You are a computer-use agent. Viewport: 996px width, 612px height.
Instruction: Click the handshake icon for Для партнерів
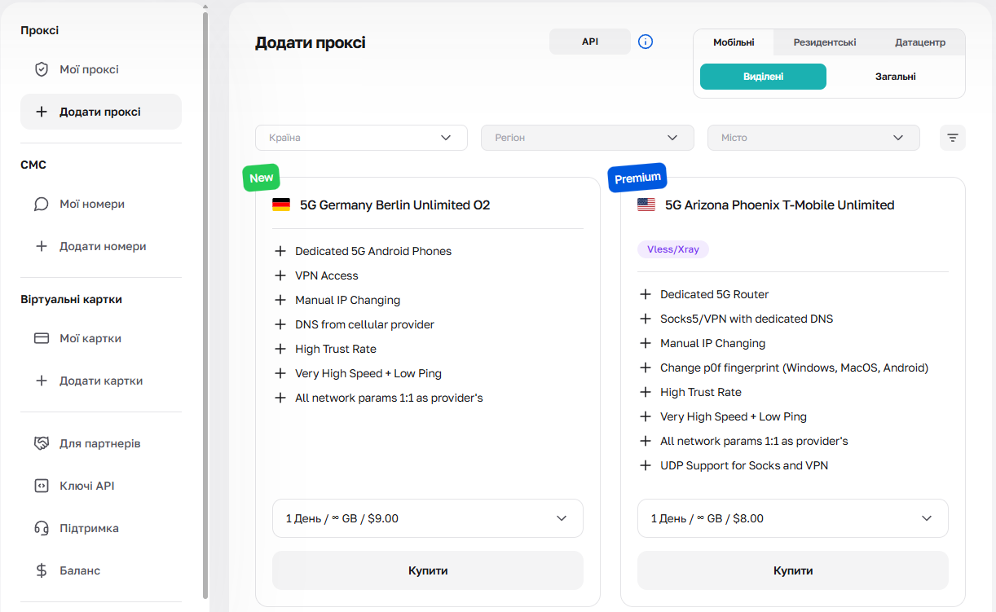[x=42, y=443]
